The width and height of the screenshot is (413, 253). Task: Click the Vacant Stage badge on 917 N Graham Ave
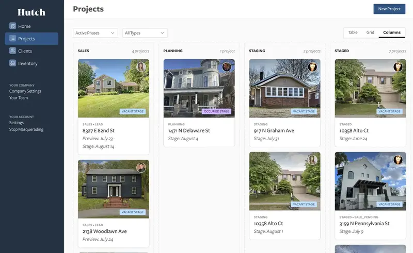pyautogui.click(x=304, y=111)
